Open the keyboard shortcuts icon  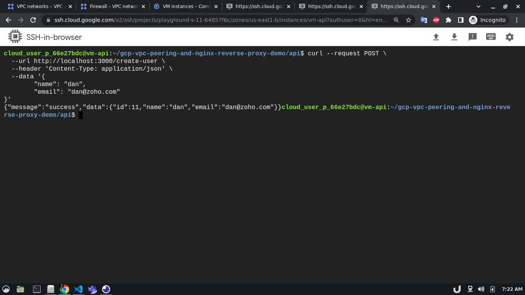[x=491, y=37]
